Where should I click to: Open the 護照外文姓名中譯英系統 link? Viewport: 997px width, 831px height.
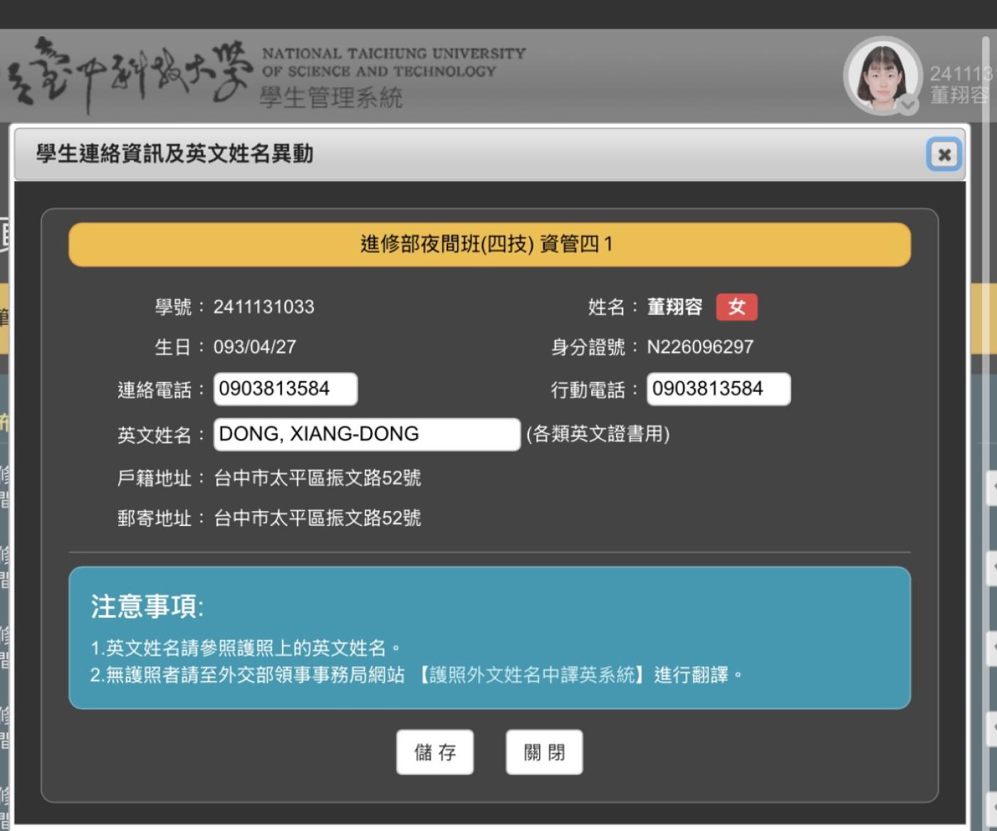[531, 674]
